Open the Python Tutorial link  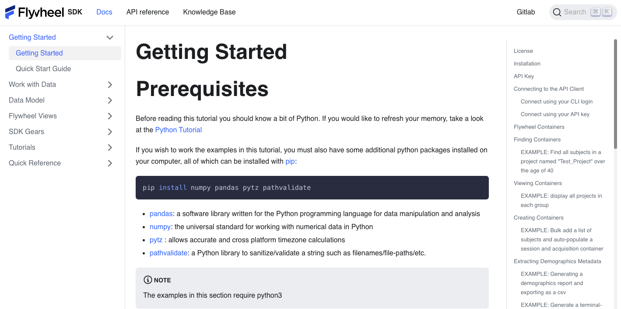pyautogui.click(x=178, y=130)
